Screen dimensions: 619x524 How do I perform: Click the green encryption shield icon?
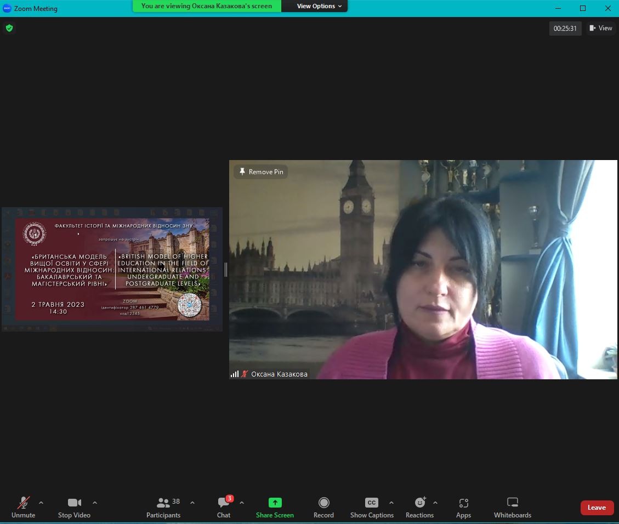[9, 28]
